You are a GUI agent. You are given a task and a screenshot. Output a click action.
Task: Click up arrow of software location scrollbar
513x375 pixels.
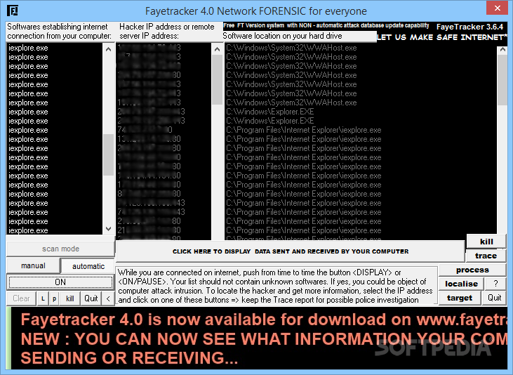pyautogui.click(x=502, y=50)
